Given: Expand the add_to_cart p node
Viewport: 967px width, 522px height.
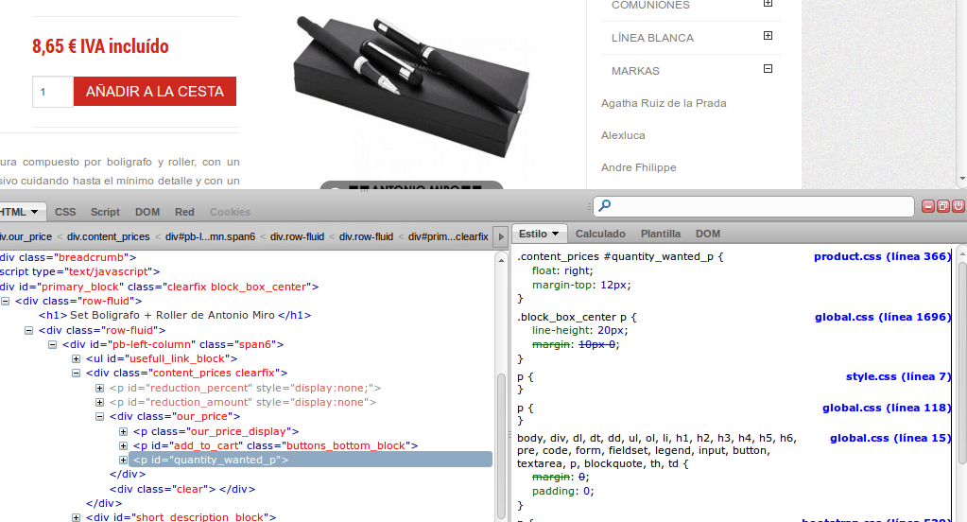Looking at the screenshot, I should [x=123, y=445].
